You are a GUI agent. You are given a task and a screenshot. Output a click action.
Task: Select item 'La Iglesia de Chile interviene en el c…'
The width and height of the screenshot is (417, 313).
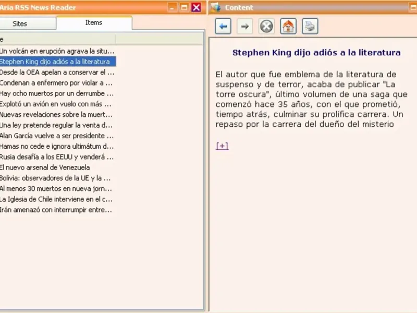click(x=58, y=199)
